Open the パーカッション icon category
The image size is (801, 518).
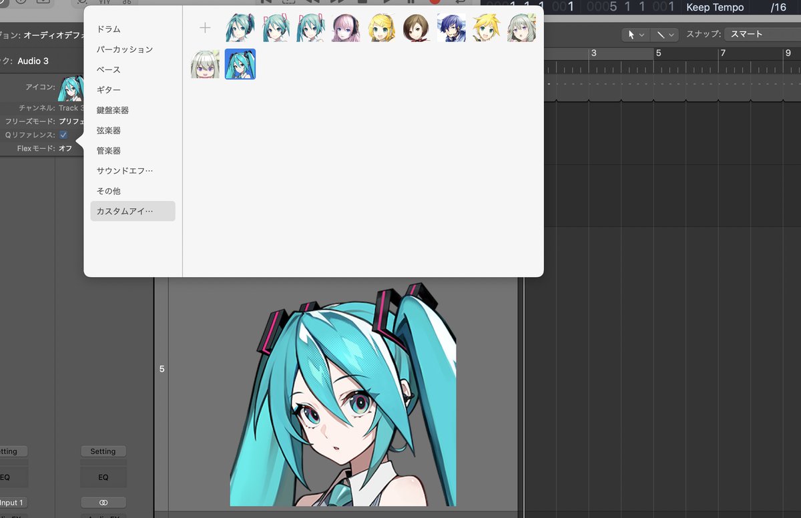point(125,49)
